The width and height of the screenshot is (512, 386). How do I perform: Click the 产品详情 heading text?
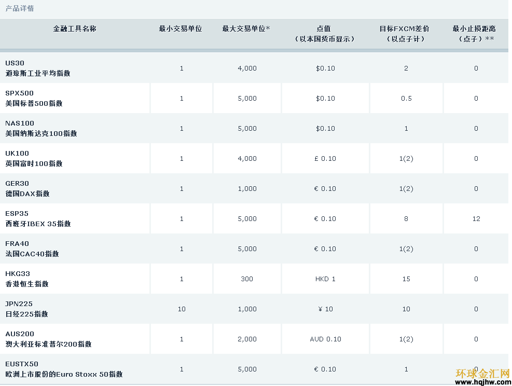point(20,8)
